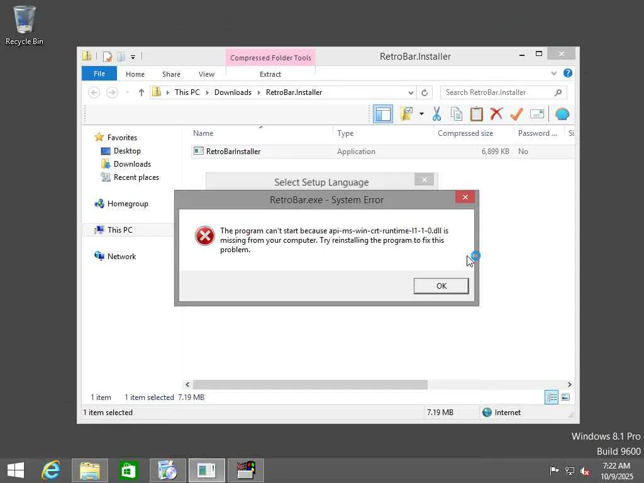The image size is (644, 483).
Task: Click Downloads in the address bar
Action: 233,92
